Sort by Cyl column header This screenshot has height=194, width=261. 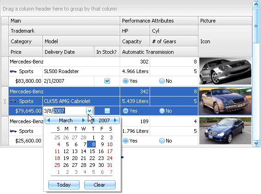(x=174, y=31)
